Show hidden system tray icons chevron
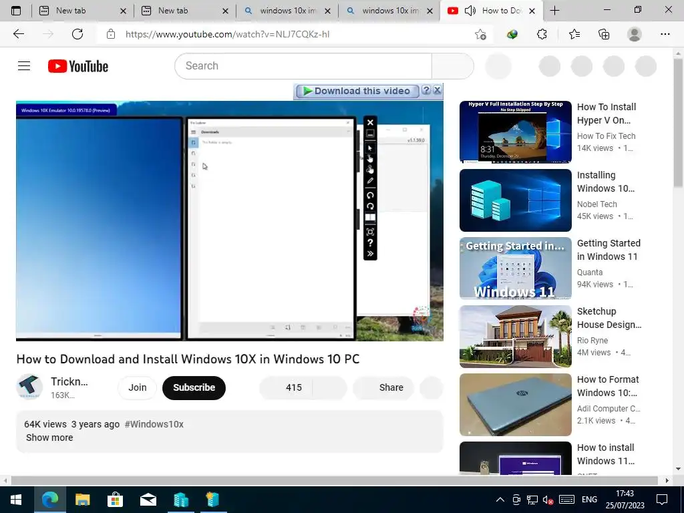684x513 pixels. 500,500
